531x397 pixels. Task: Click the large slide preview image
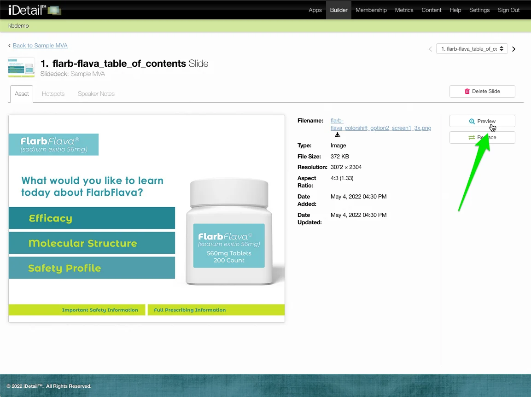[x=146, y=219]
